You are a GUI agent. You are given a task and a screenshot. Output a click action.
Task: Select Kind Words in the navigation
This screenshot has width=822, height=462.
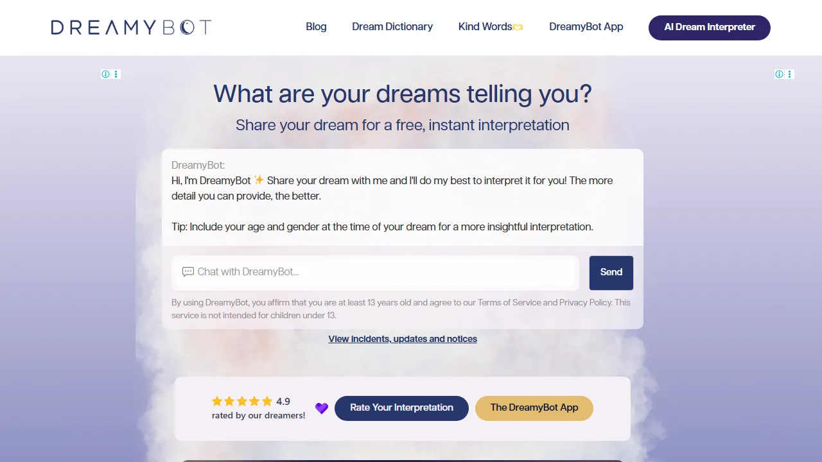click(485, 27)
